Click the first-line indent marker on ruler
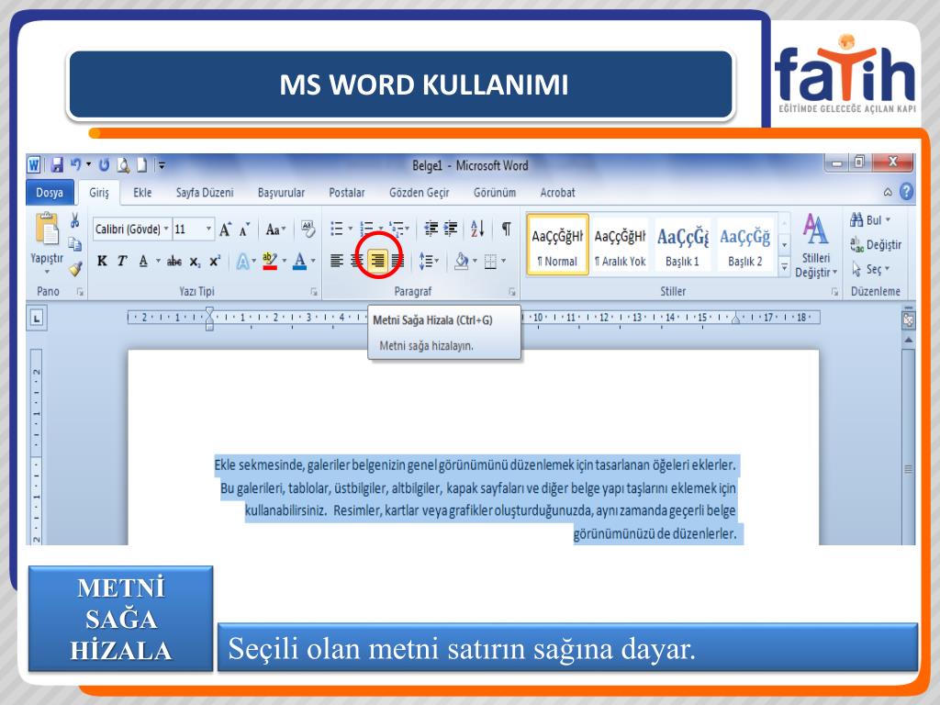The width and height of the screenshot is (940, 705). click(x=209, y=312)
